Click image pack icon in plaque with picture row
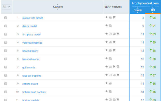Viewport: 161px width, 101px height. click(x=110, y=17)
